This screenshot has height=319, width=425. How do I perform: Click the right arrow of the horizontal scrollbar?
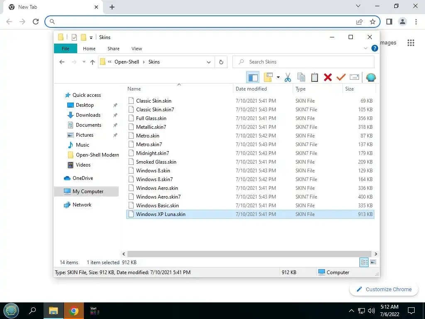point(376,254)
